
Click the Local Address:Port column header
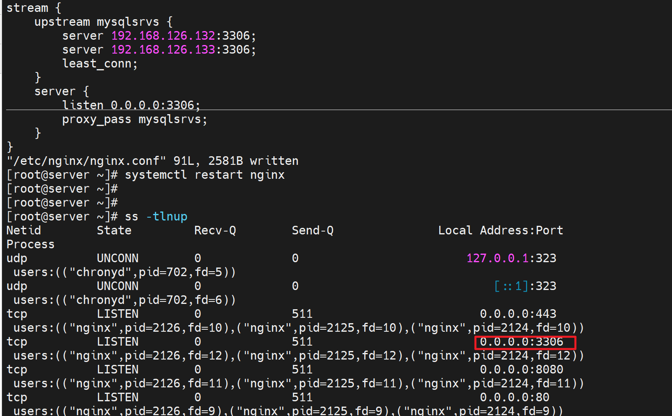pyautogui.click(x=500, y=231)
